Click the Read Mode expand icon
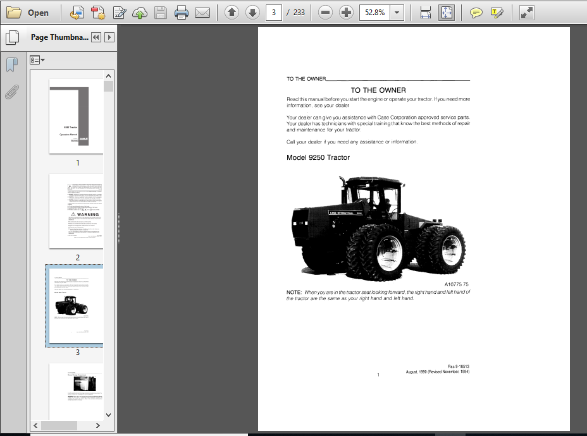The image size is (587, 436). click(x=527, y=13)
